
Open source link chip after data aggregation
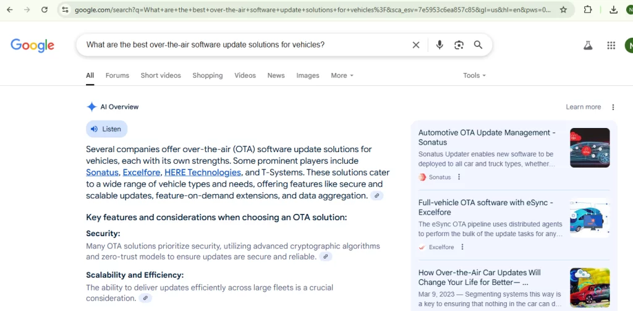376,196
